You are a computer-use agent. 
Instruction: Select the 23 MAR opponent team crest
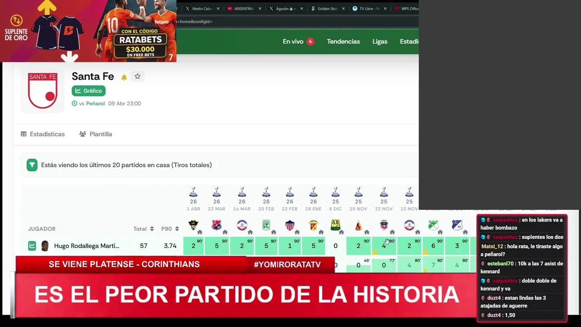(217, 225)
